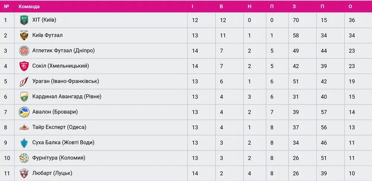Click the ХІТ (Київ) team logo
Image resolution: width=372 pixels, height=181 pixels.
[x=24, y=20]
